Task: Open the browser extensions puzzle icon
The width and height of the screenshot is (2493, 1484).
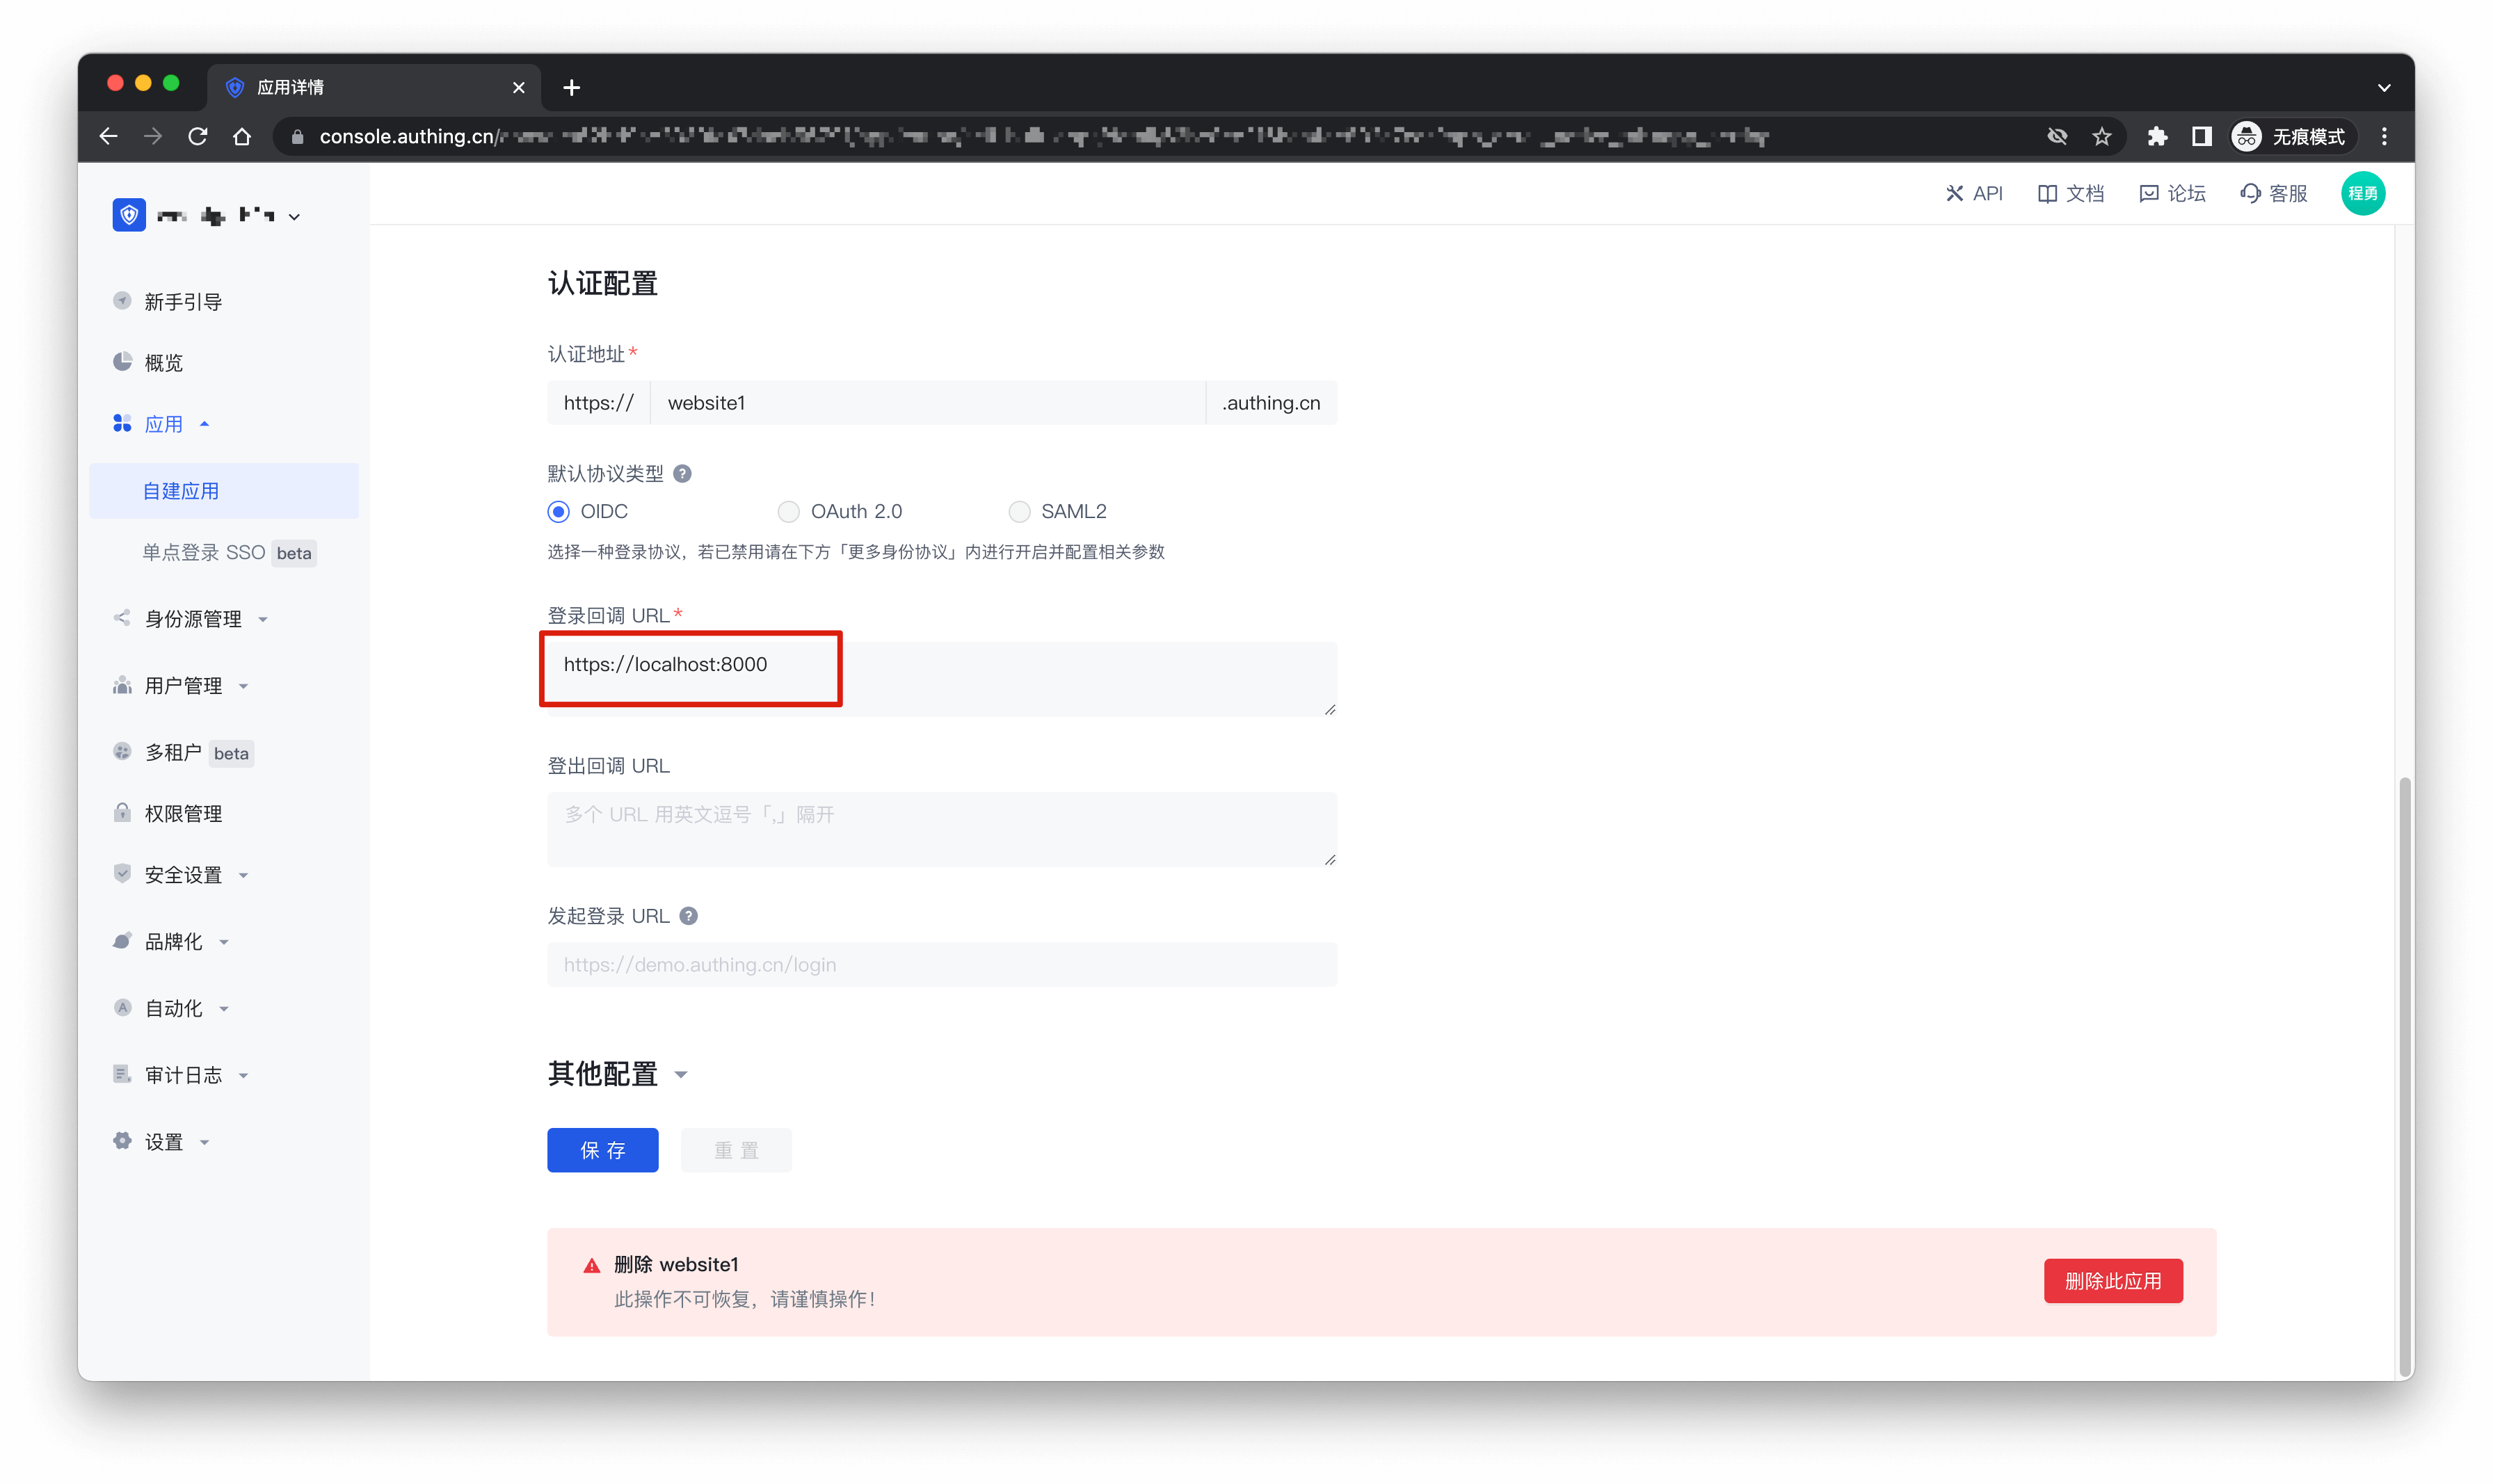Action: point(2157,137)
